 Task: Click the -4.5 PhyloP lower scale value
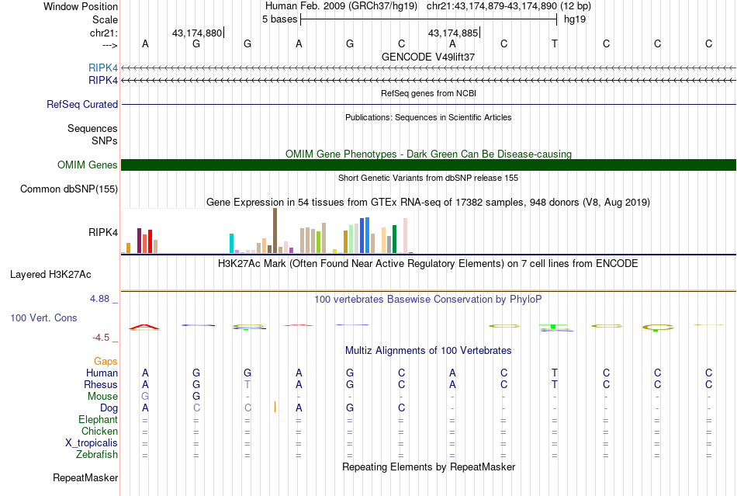pos(101,338)
